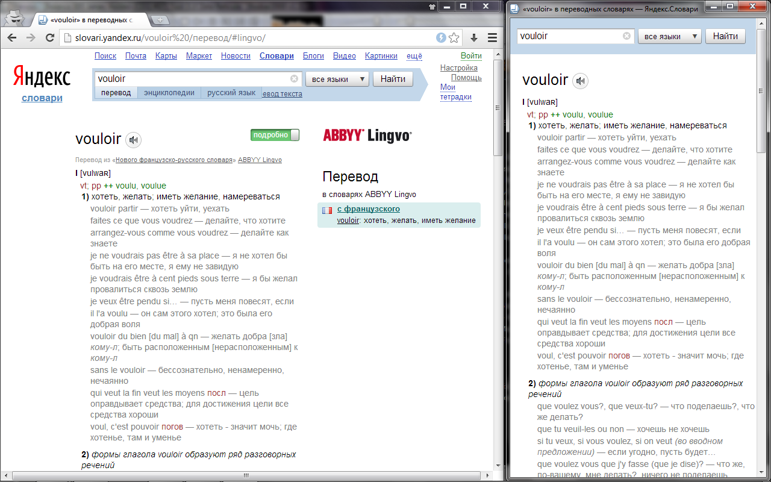Viewport: 771px width, 482px height.
Task: Click the t-shirt icon in Chrome title bar
Action: tap(432, 7)
